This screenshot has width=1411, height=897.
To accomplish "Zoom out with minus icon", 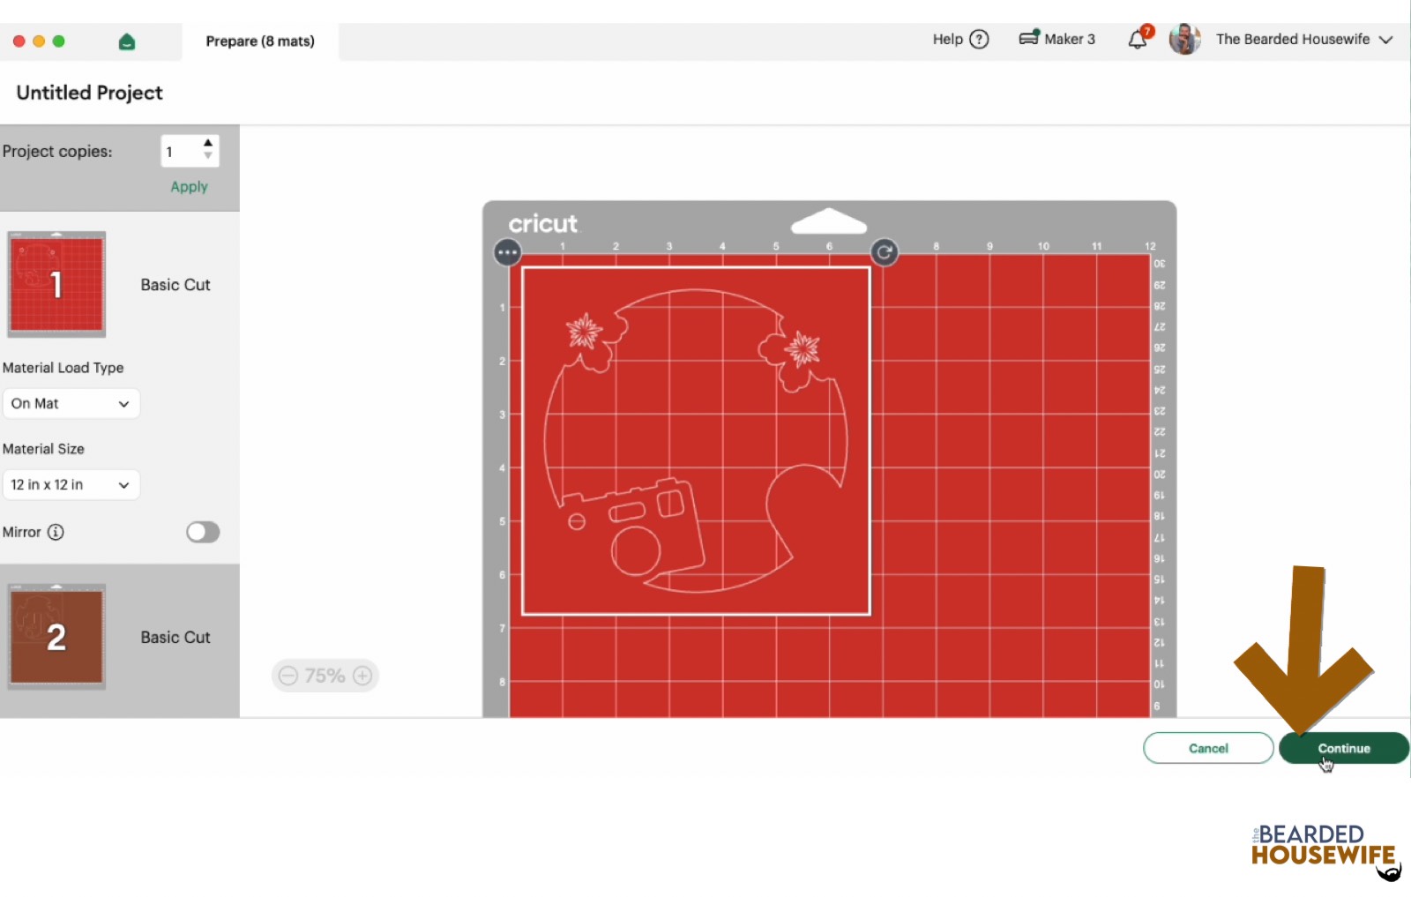I will coord(288,676).
